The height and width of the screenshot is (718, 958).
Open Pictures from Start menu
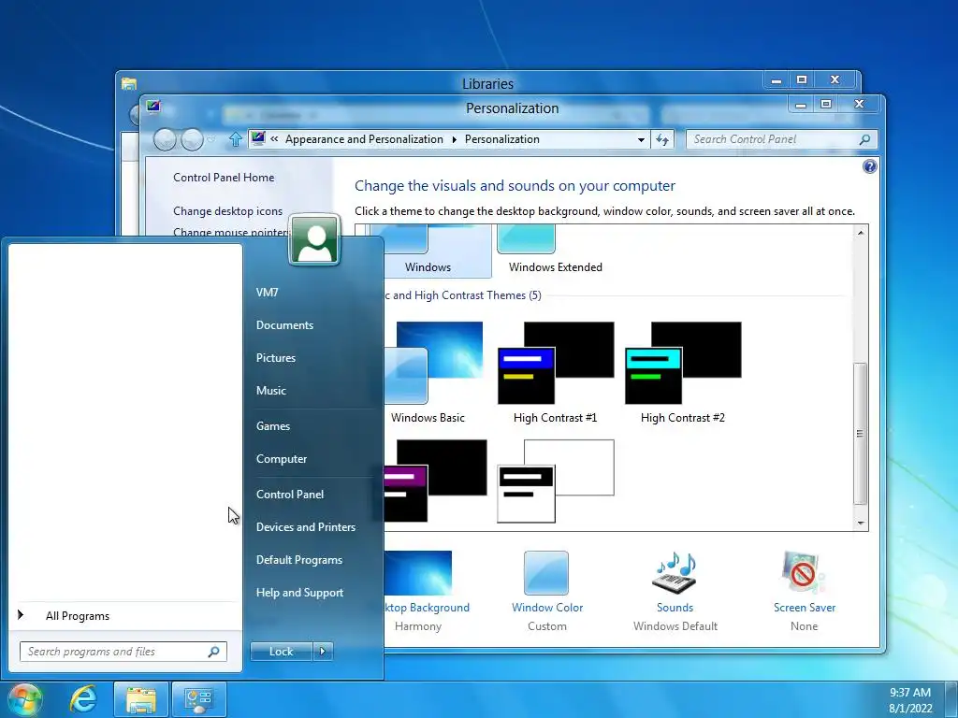[276, 358]
